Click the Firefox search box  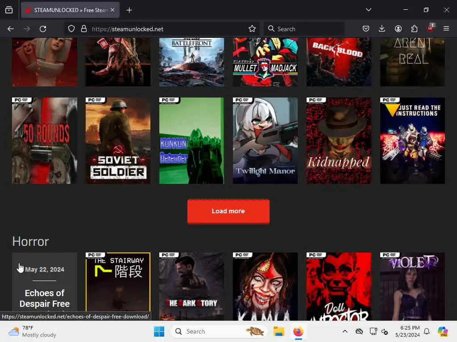(x=304, y=29)
